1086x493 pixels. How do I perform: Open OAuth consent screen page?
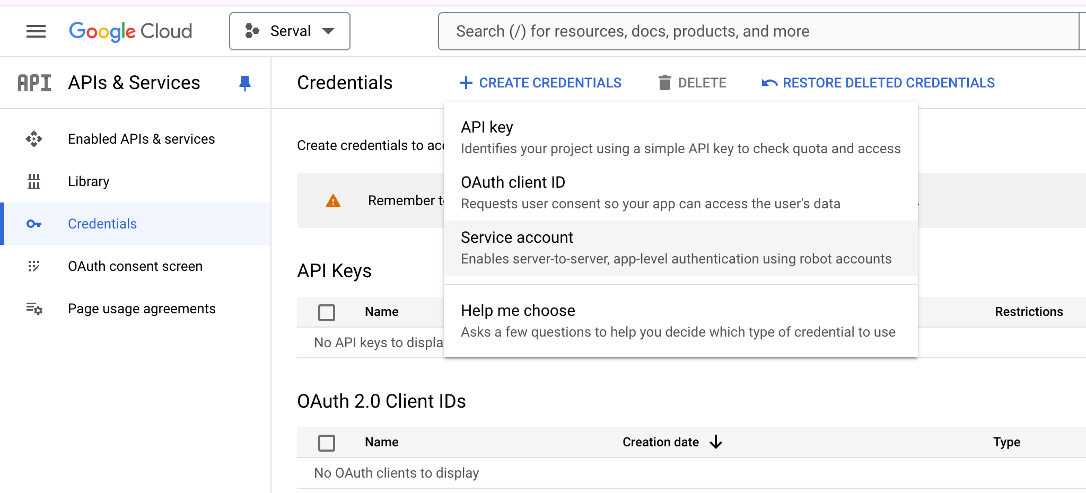135,266
